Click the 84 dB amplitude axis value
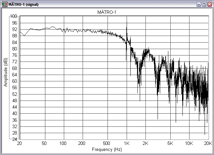The height and width of the screenshot is (155, 214). 14,42
